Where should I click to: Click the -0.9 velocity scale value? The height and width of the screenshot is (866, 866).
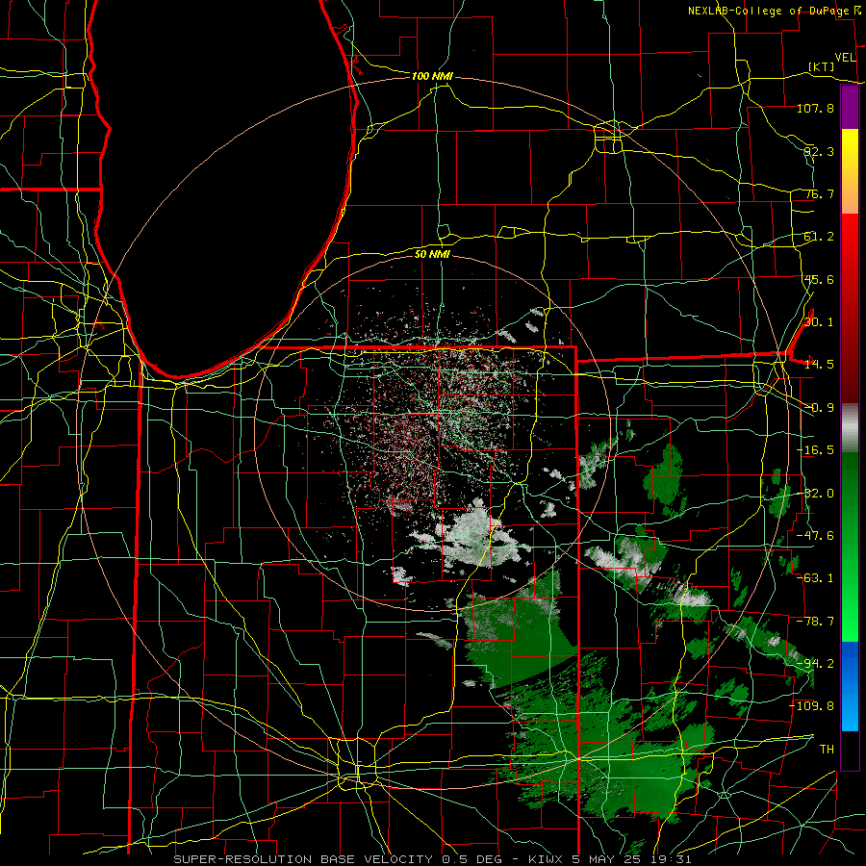[819, 408]
